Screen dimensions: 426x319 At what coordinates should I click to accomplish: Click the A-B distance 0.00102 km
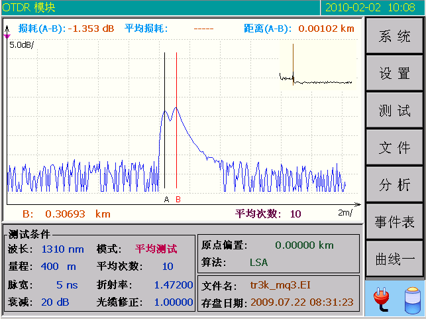pyautogui.click(x=326, y=29)
